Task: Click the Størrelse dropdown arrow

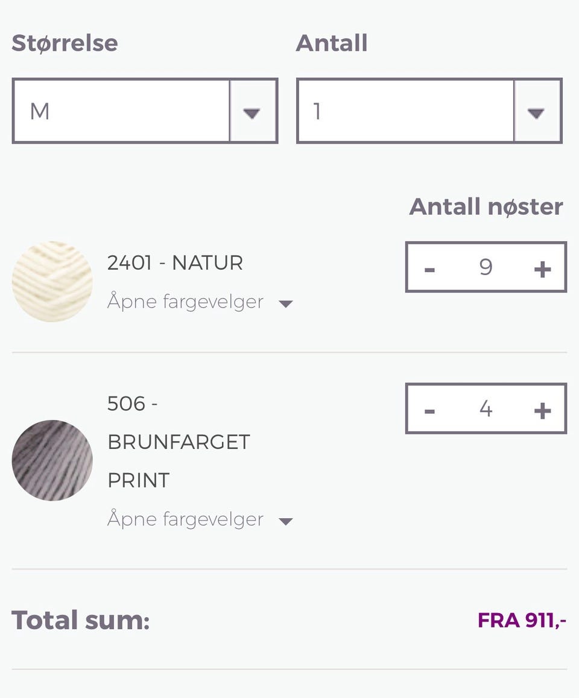Action: point(252,112)
